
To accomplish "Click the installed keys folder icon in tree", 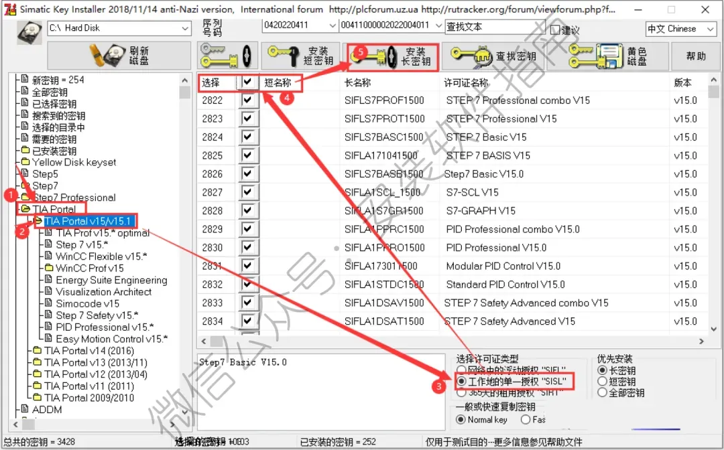I will click(25, 150).
